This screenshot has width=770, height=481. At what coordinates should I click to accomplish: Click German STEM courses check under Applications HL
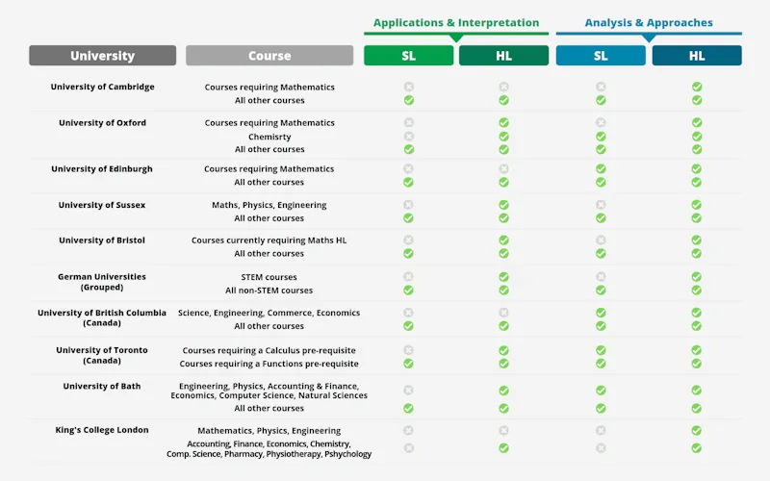point(503,277)
